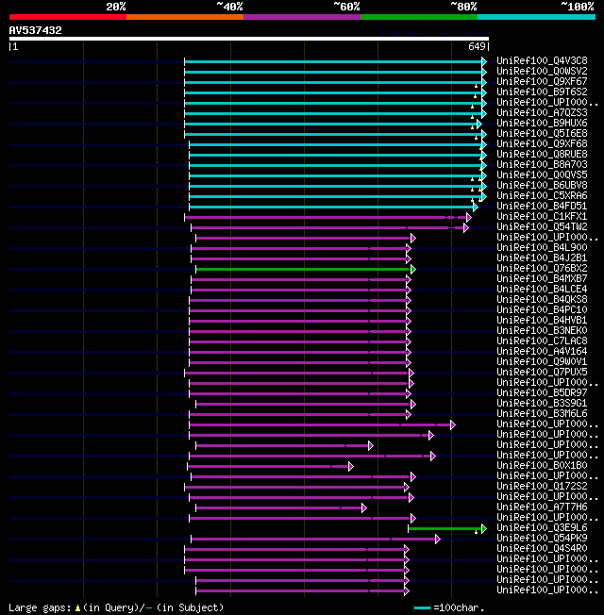Select hit label UniRef100_B6UBV8
This screenshot has width=604, height=615.
[542, 186]
